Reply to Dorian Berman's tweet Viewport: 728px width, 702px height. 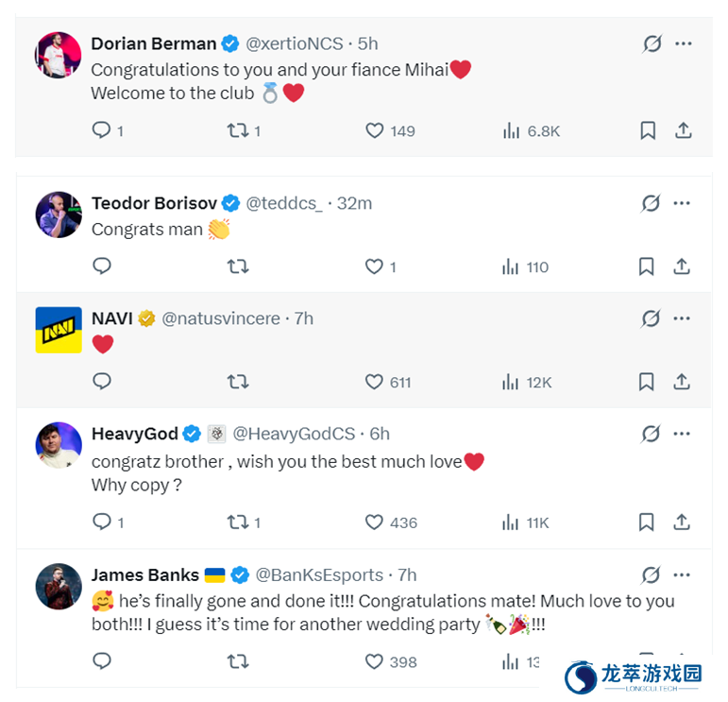(x=102, y=130)
